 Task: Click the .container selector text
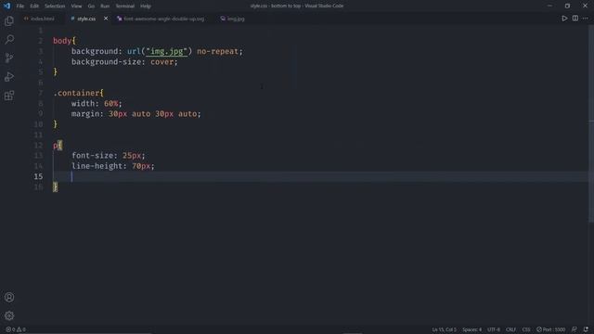pyautogui.click(x=77, y=93)
